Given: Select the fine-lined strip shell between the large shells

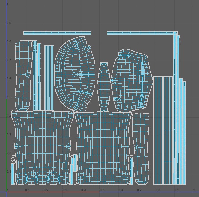Looking at the screenshot, I should [x=75, y=163].
